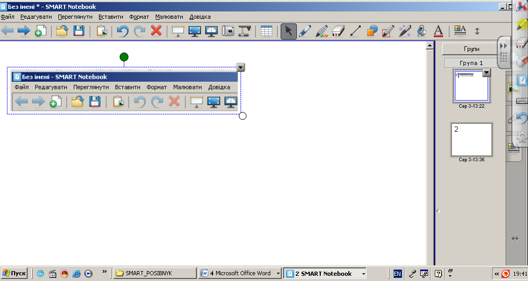Expand quick launch chevron on taskbar
528x281 pixels.
coord(104,271)
